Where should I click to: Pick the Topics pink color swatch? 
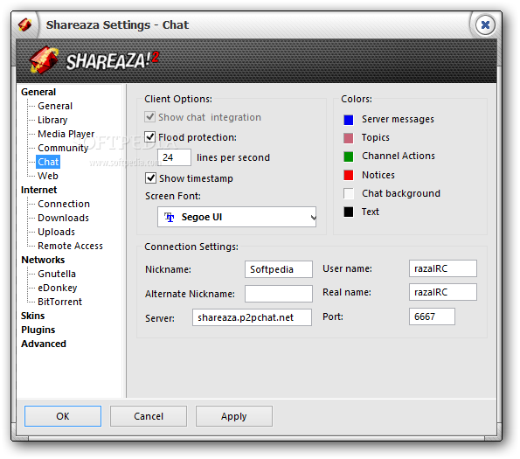tap(348, 138)
